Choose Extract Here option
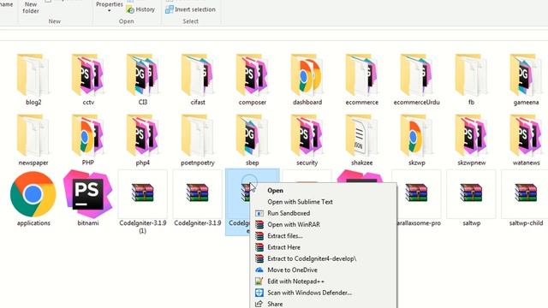The width and height of the screenshot is (548, 308). tap(324, 247)
